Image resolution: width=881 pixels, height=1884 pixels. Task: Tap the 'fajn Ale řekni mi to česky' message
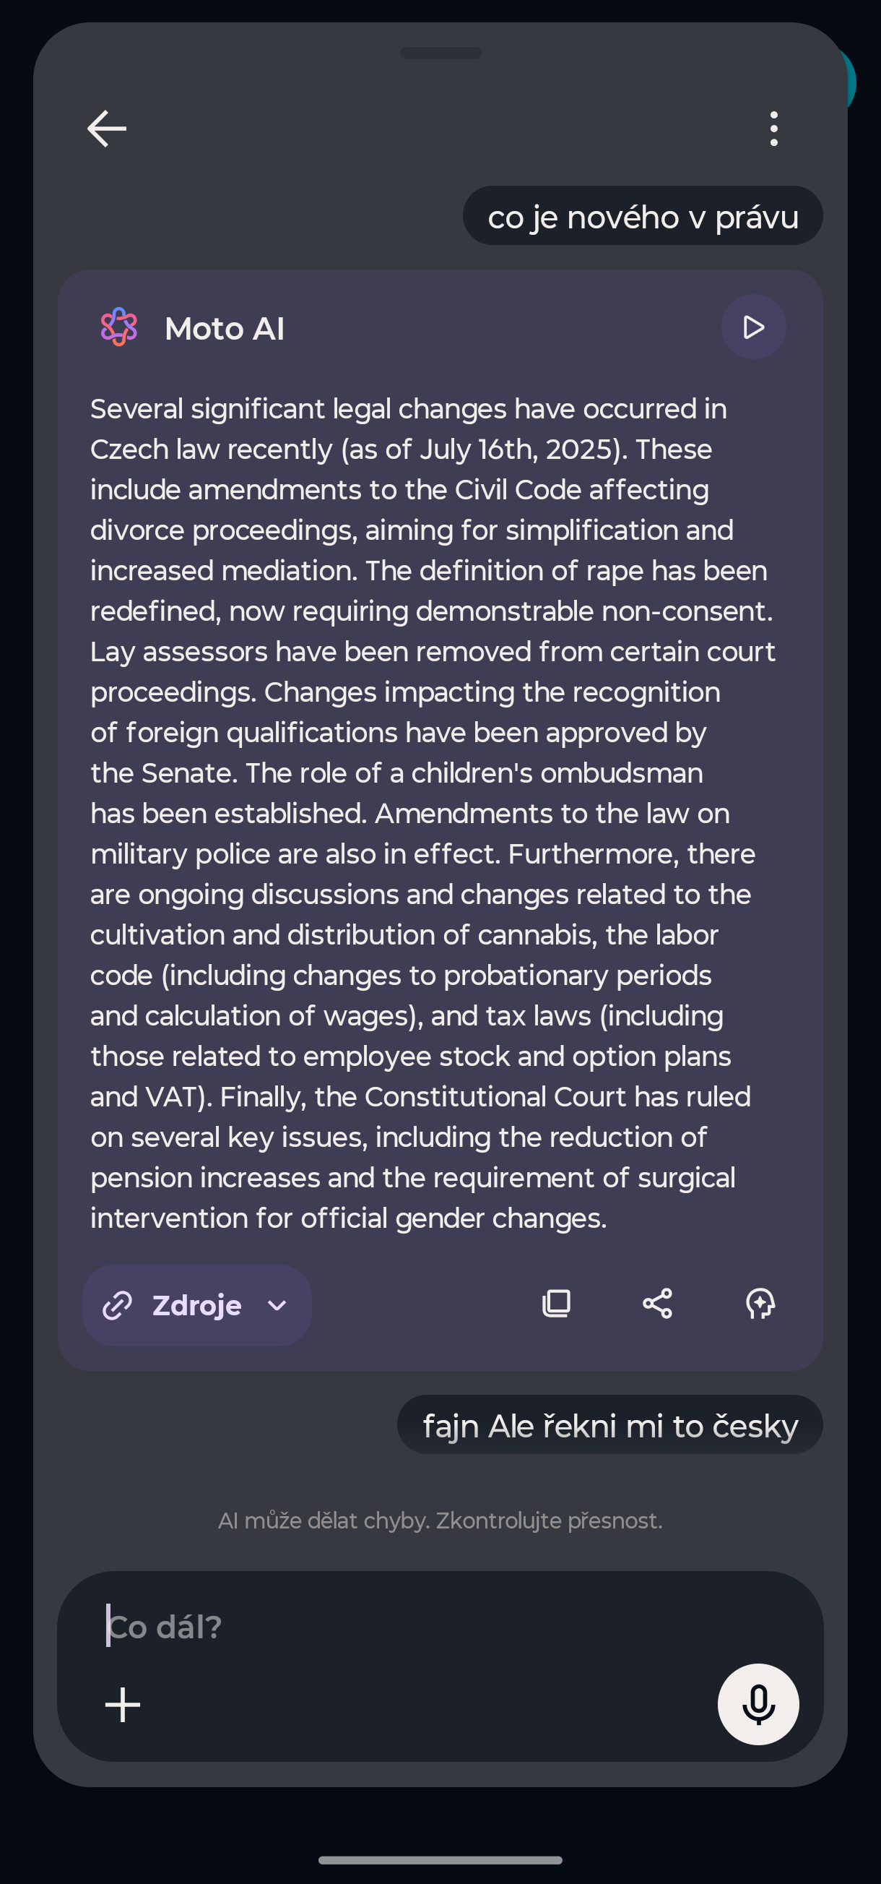tap(609, 1426)
